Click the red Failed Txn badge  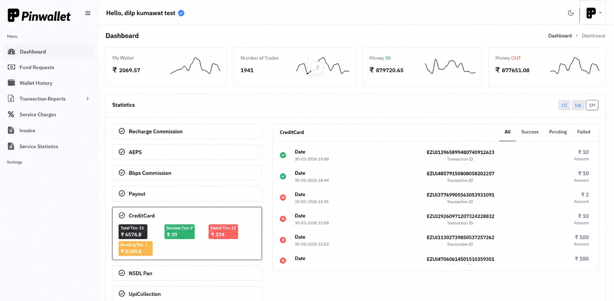point(223,231)
